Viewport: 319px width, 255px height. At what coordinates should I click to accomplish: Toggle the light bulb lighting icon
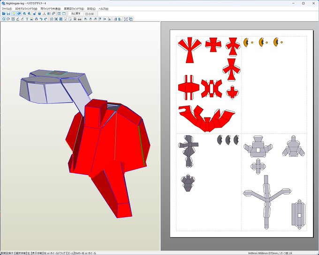14,14
